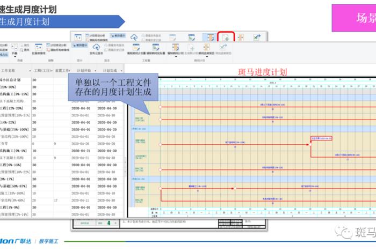The image size is (376, 252).
Task: Toggle the 教师提示 button in upper ribbon
Action: (118, 36)
